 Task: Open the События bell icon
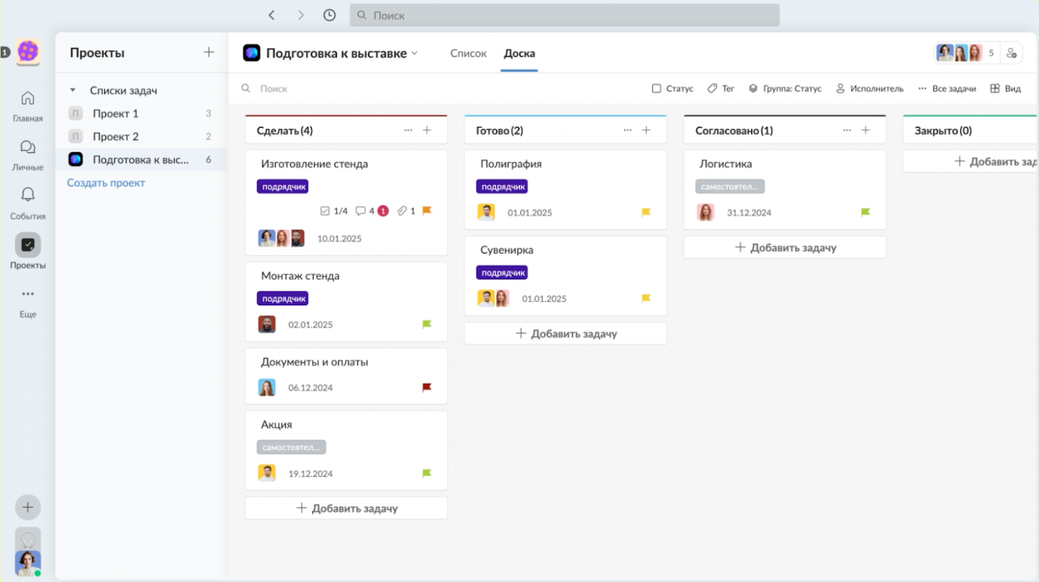tap(27, 195)
